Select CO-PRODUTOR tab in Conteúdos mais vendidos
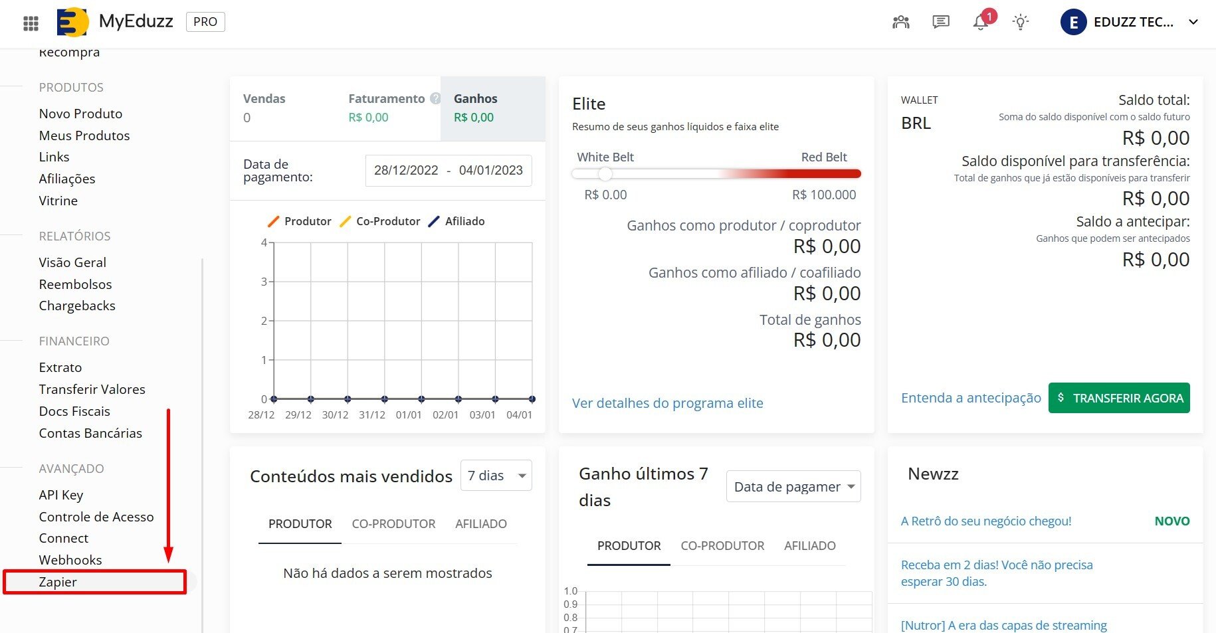The width and height of the screenshot is (1216, 633). pyautogui.click(x=393, y=524)
